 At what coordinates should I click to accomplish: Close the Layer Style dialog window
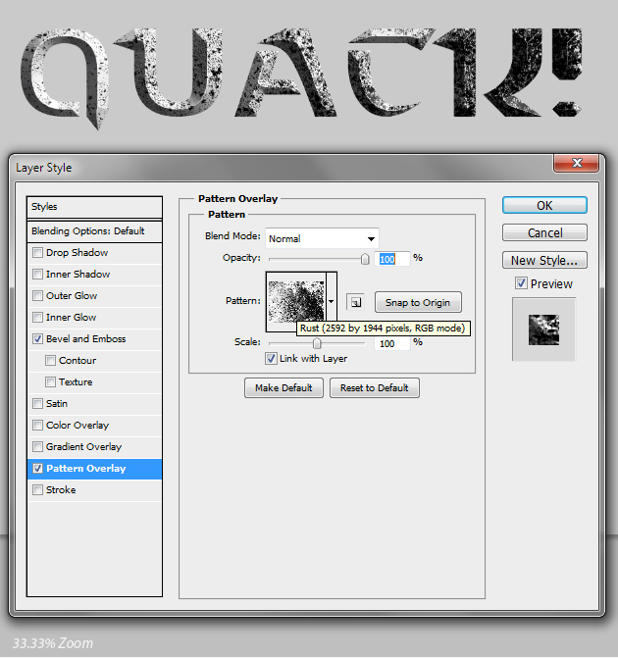576,164
